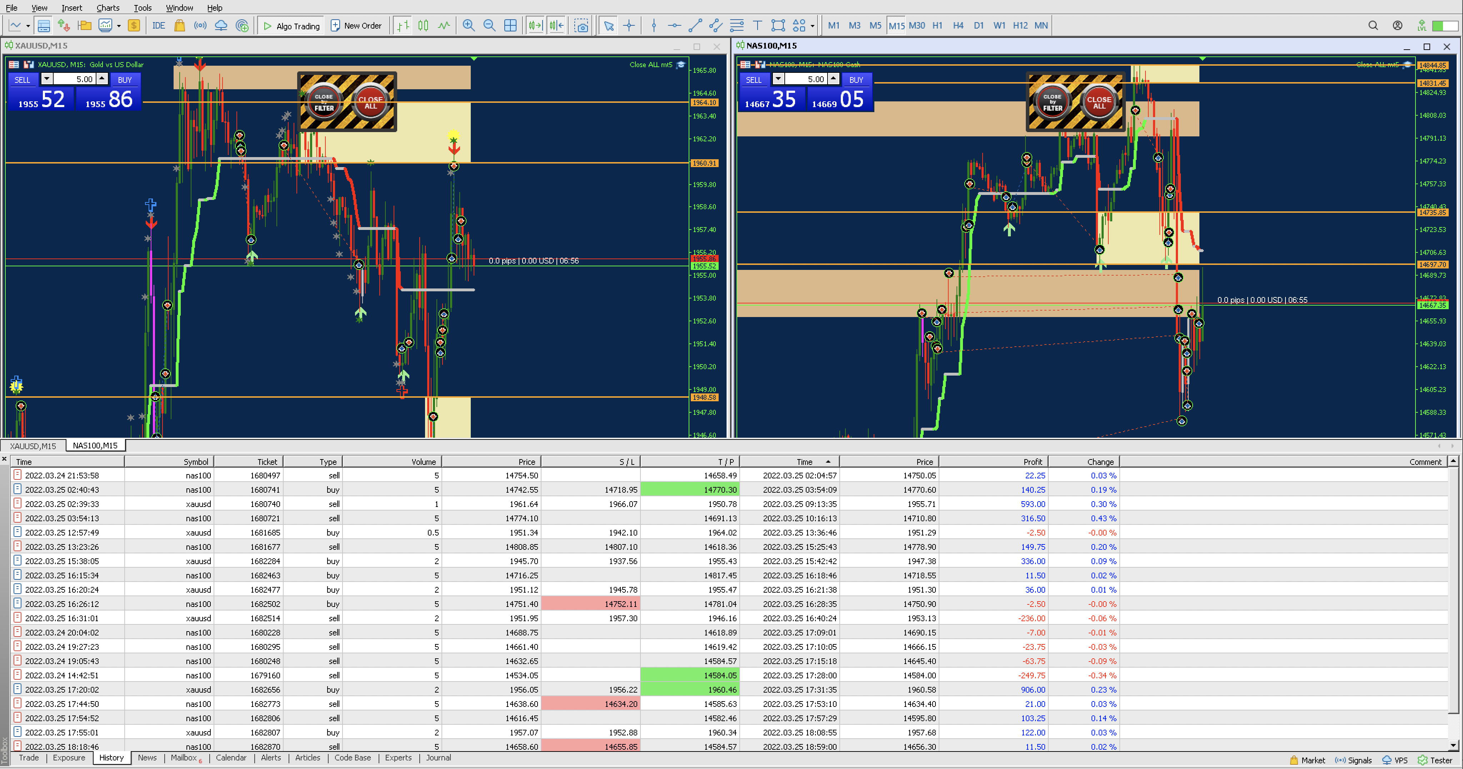Open the IDE MetaEditor icon
The width and height of the screenshot is (1463, 769).
click(x=159, y=26)
